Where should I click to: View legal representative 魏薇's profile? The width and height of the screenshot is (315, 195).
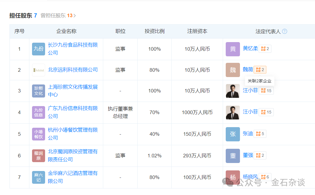248,70
